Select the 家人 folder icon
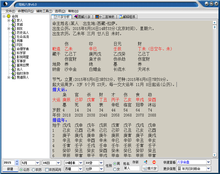The height and width of the screenshot is (174, 220). pos(13,21)
